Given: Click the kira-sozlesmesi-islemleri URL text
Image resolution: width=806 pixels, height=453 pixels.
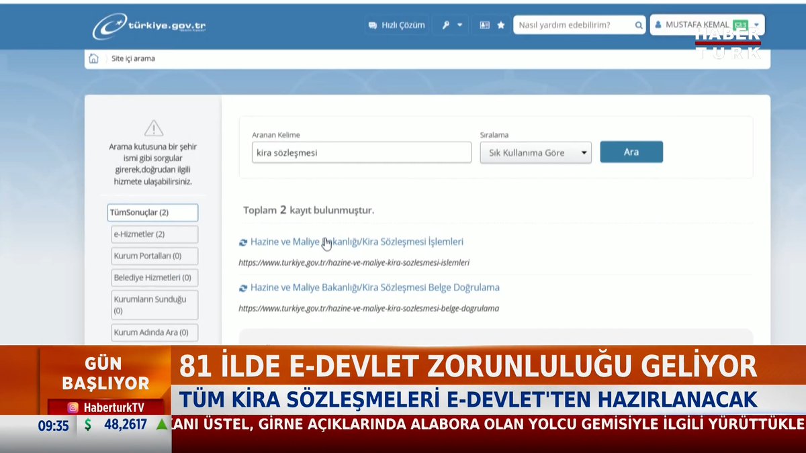Looking at the screenshot, I should point(354,262).
